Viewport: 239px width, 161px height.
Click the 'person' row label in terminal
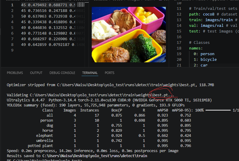coord(47,120)
